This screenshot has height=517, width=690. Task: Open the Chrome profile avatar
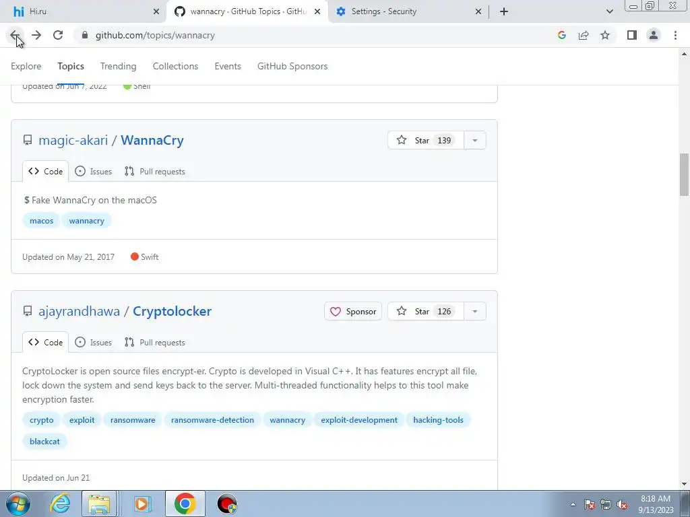tap(654, 35)
